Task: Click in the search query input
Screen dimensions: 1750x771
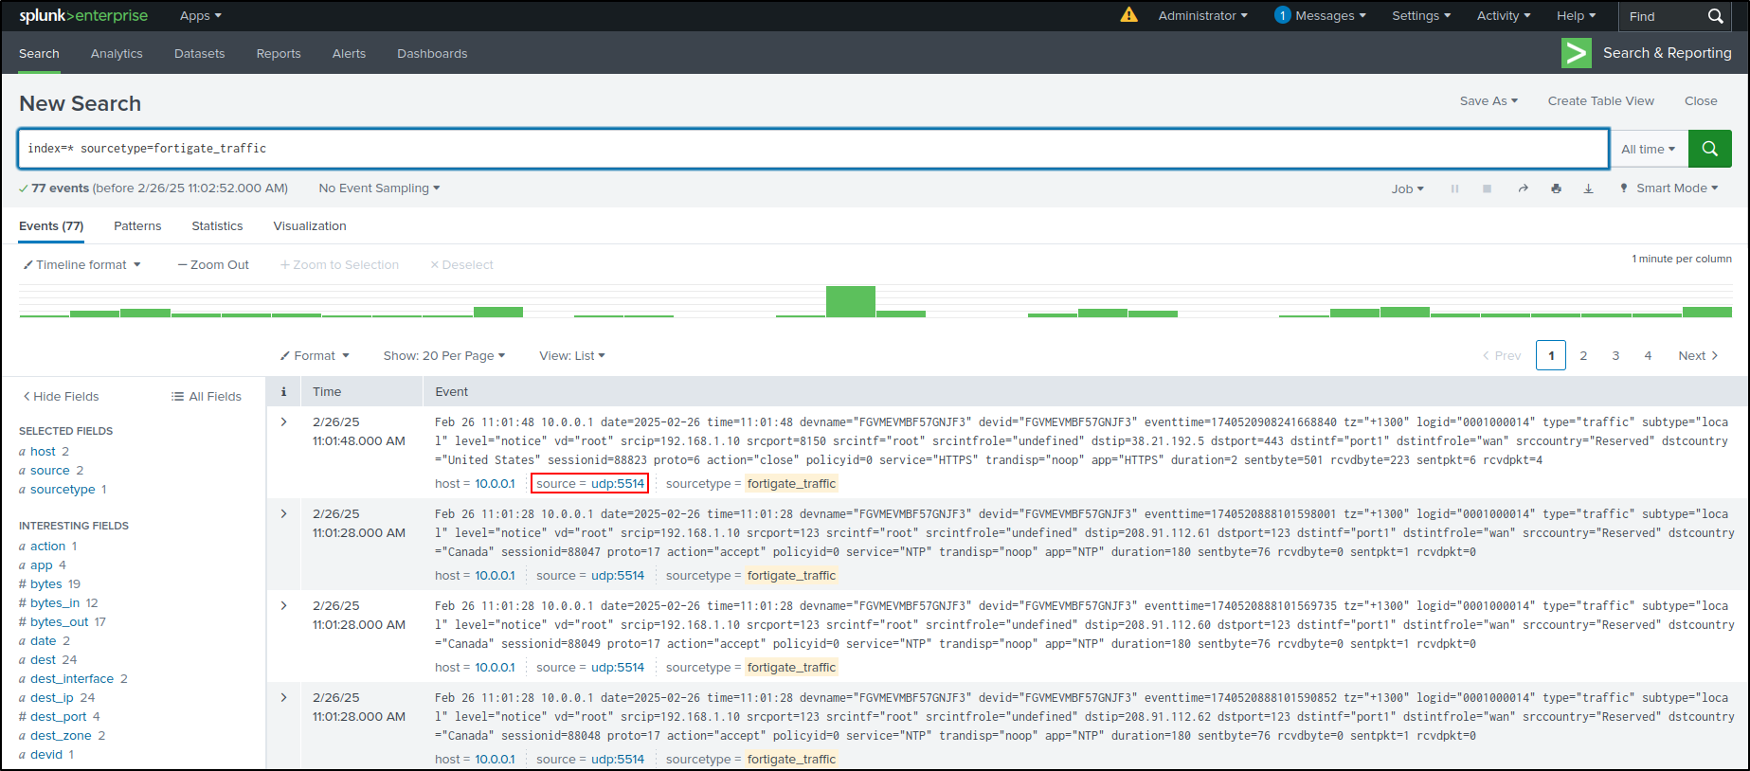Action: [x=813, y=149]
